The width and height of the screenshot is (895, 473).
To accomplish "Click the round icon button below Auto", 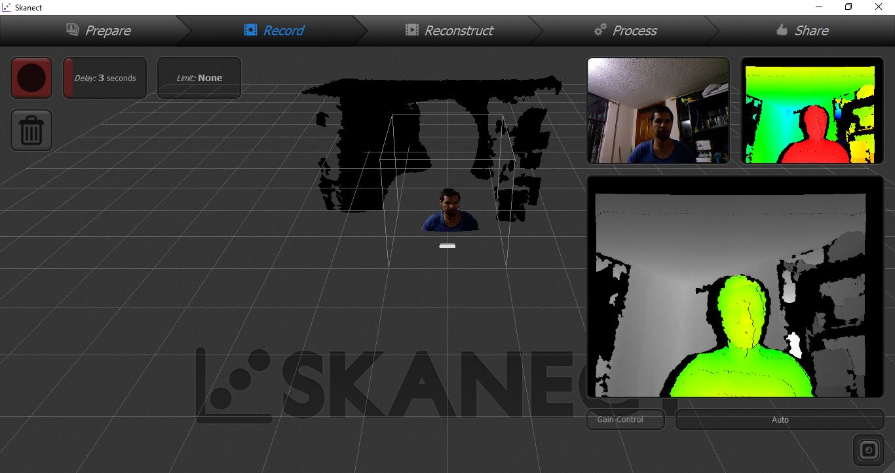I will (869, 450).
